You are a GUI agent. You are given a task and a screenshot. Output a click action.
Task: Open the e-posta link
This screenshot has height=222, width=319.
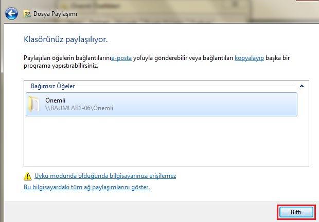point(121,58)
